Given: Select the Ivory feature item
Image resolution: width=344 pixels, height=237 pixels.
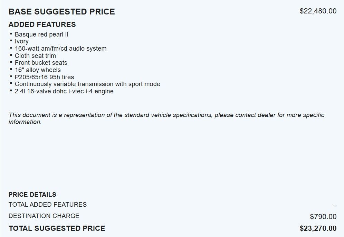Looking at the screenshot, I should point(22,41).
